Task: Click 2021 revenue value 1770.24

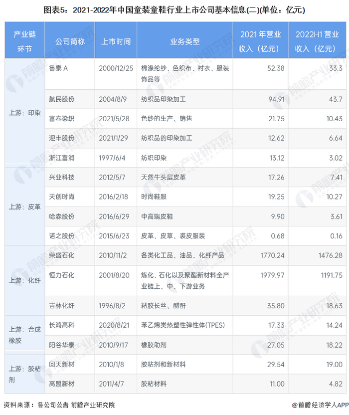Action: coord(272,255)
